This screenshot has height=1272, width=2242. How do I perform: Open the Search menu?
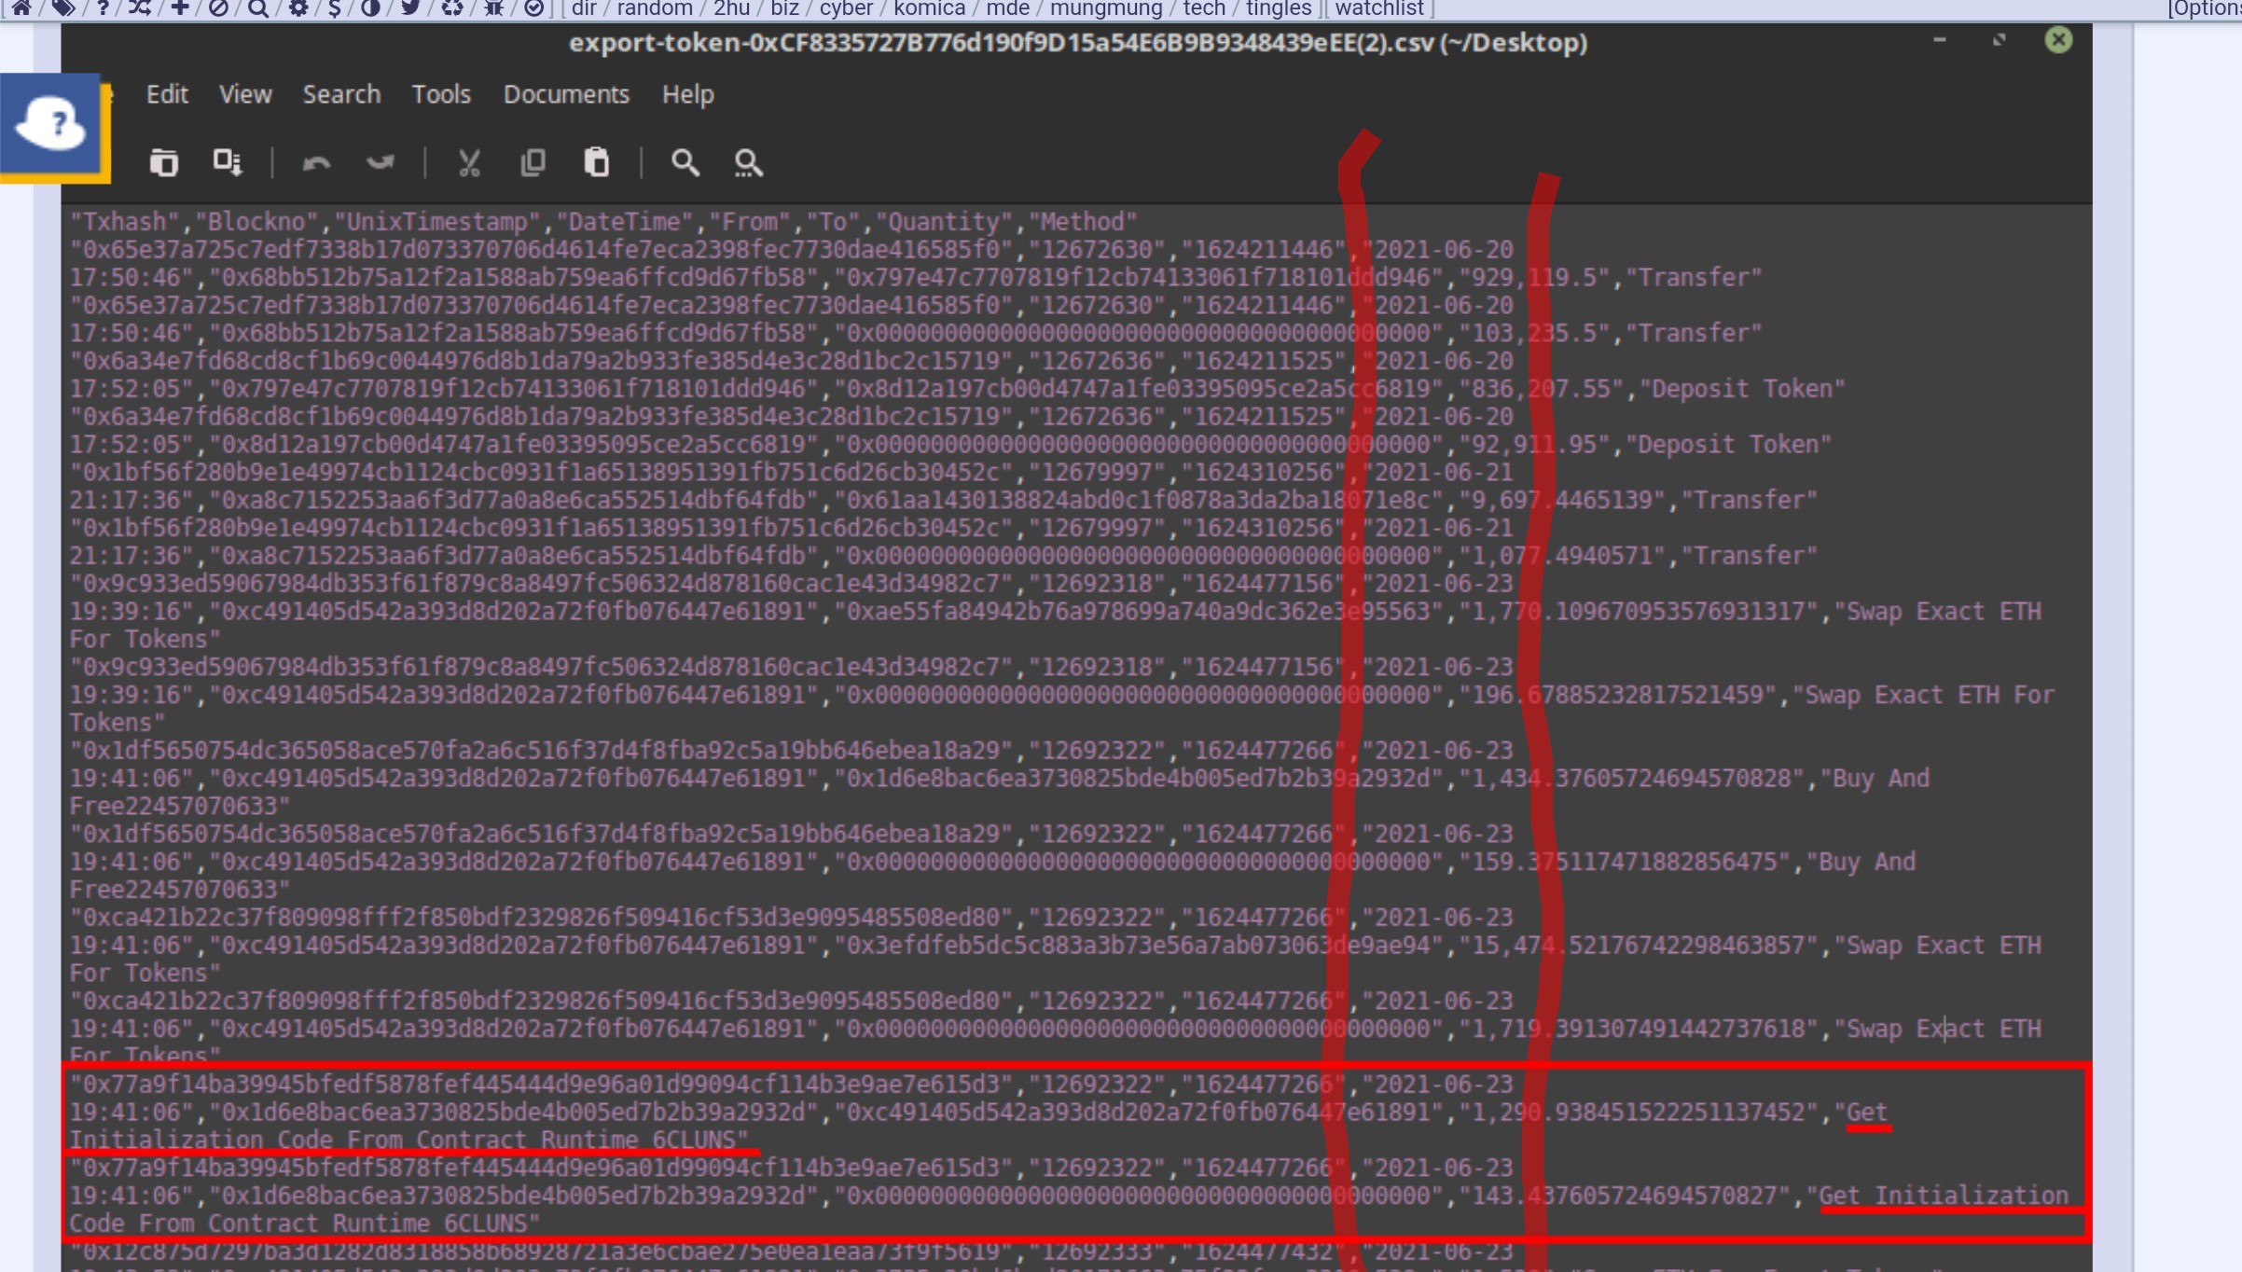pyautogui.click(x=341, y=94)
